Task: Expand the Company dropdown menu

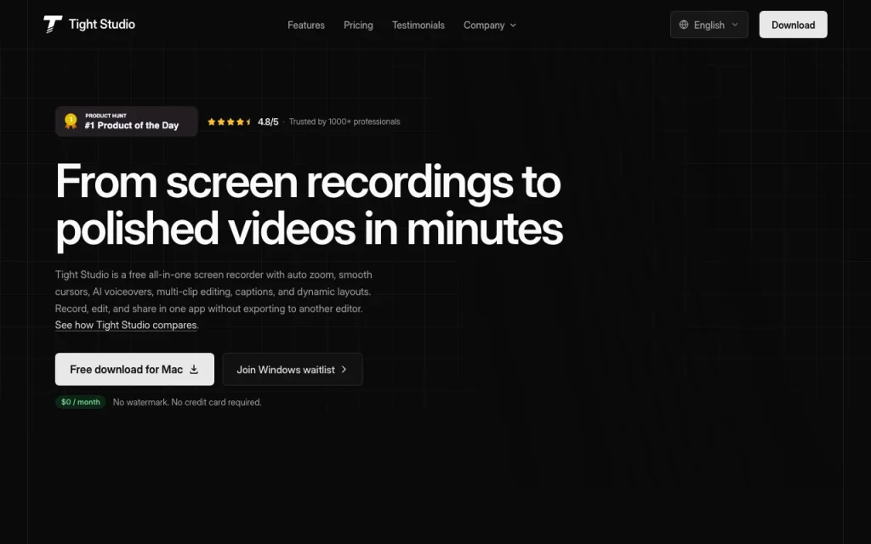Action: click(490, 25)
